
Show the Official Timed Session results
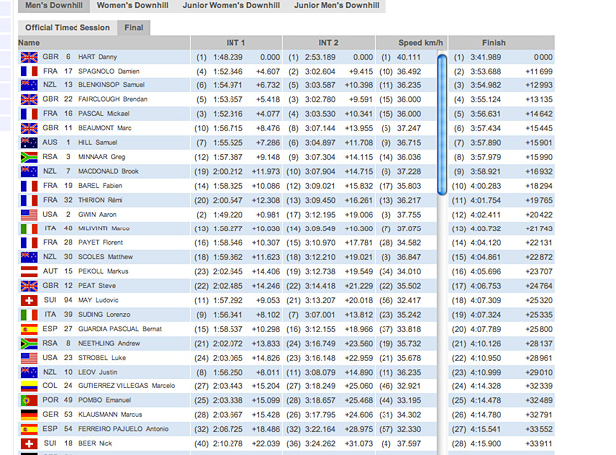tap(68, 27)
